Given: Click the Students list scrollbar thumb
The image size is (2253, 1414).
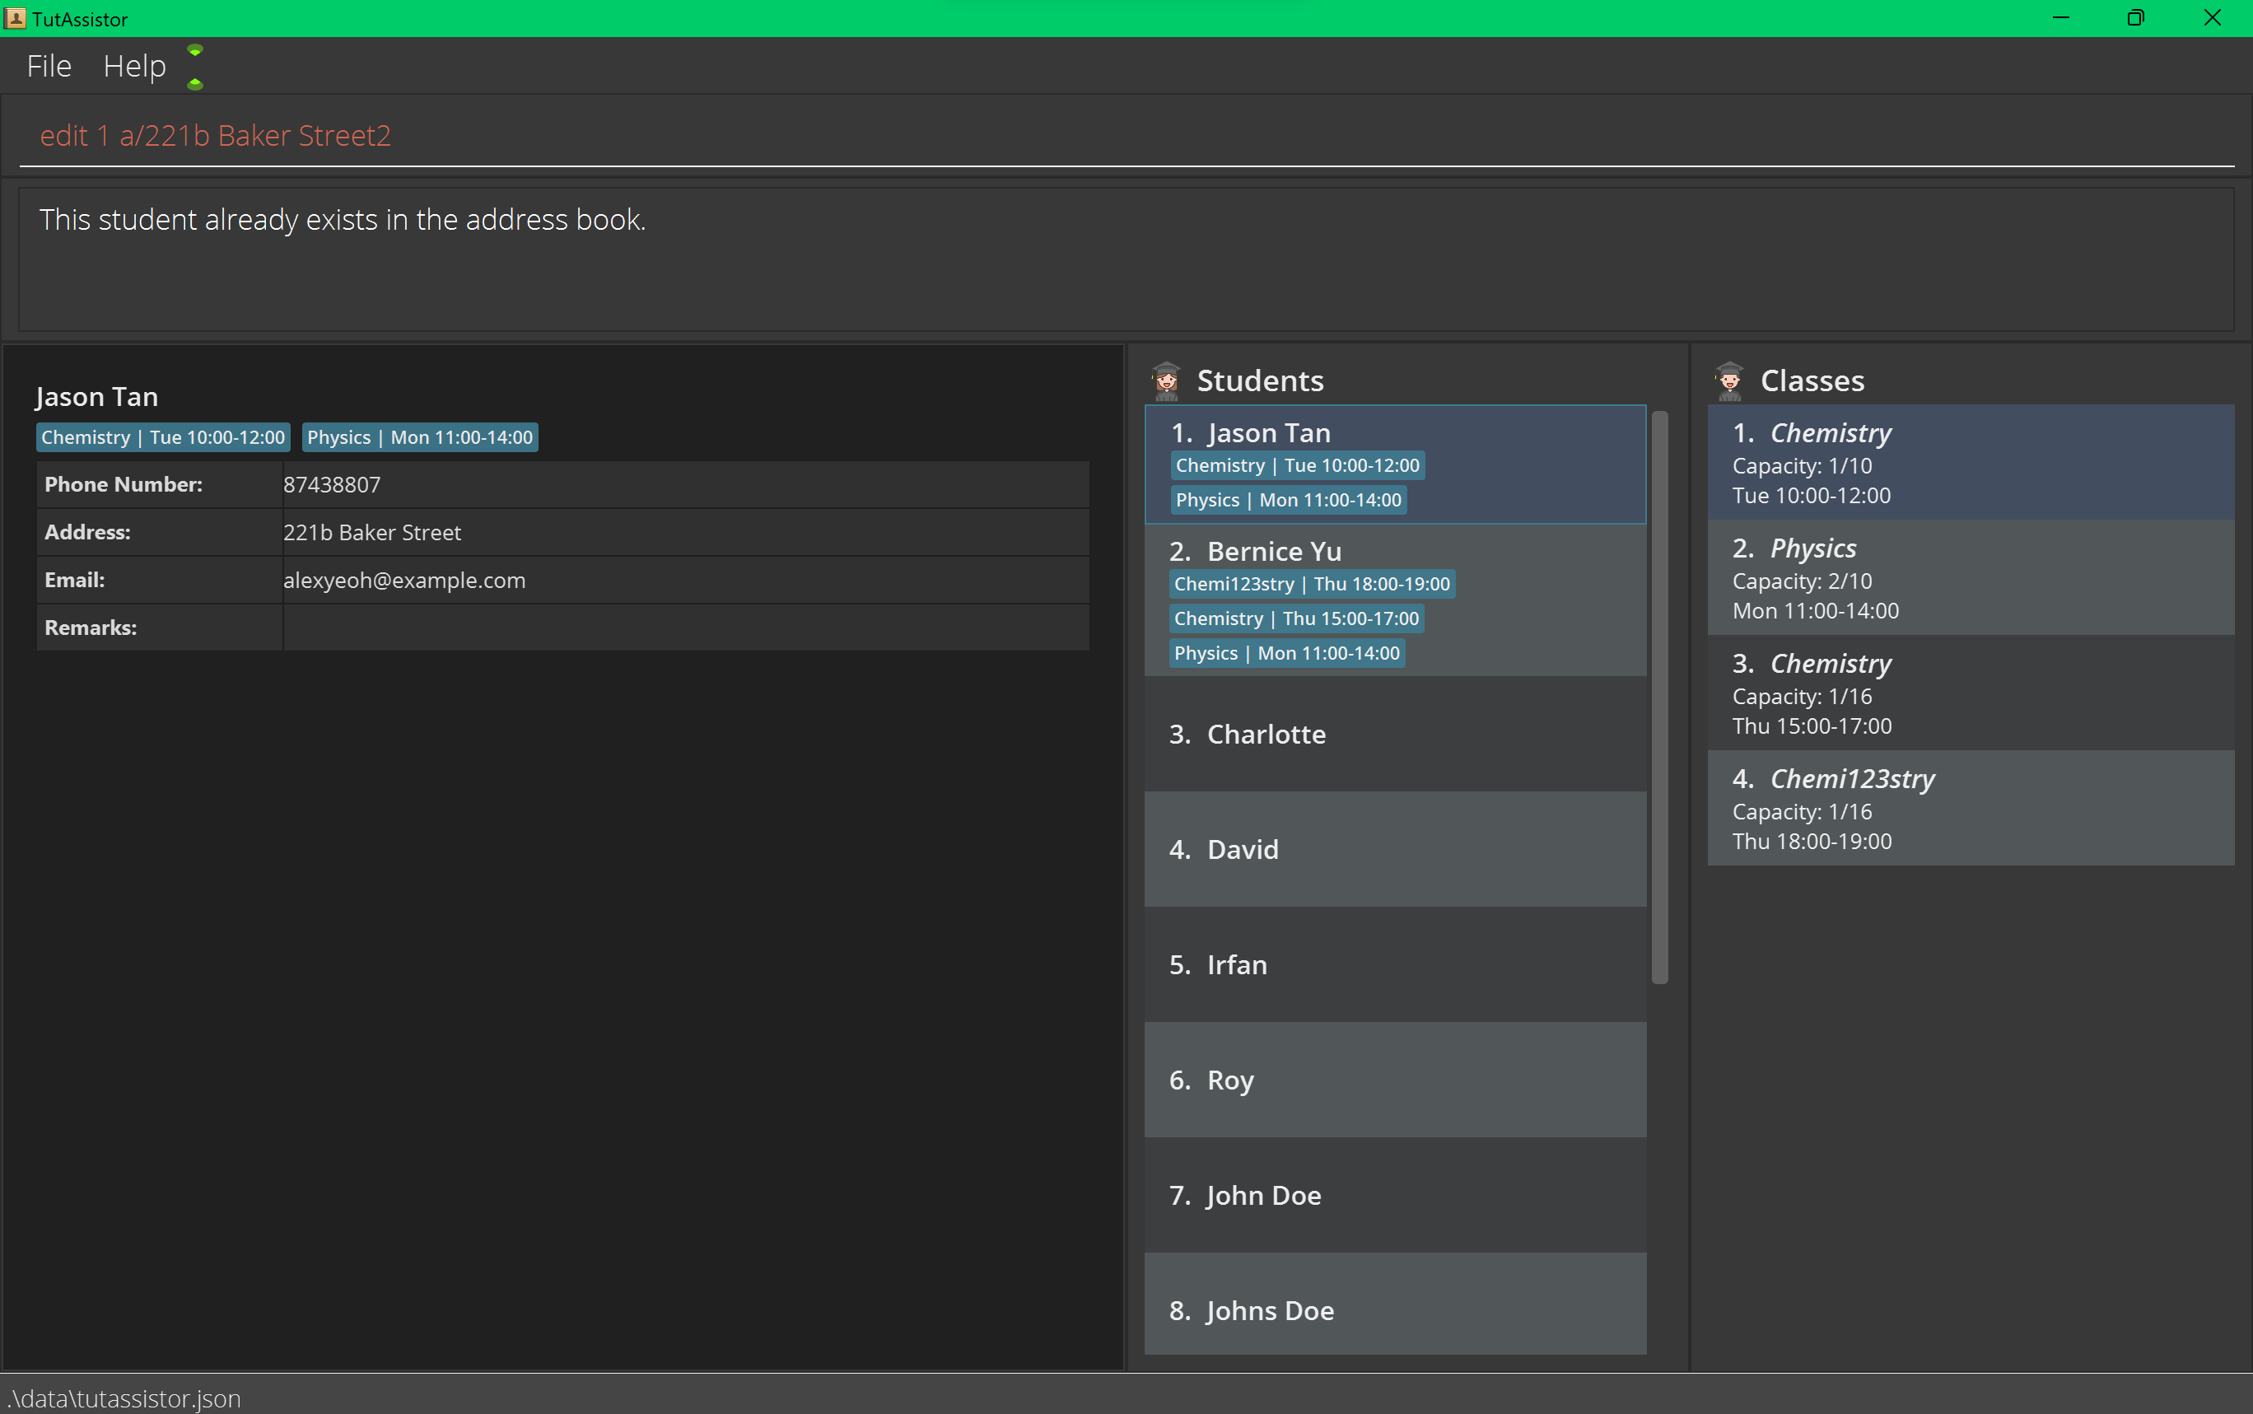Looking at the screenshot, I should coord(1659,697).
